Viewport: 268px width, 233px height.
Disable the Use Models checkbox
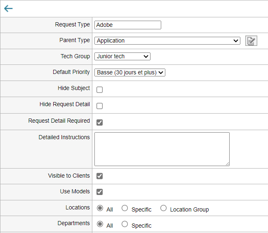coord(99,192)
